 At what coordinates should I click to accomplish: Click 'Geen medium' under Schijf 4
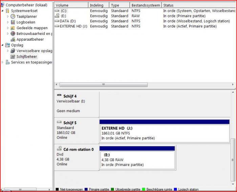tap(68, 111)
